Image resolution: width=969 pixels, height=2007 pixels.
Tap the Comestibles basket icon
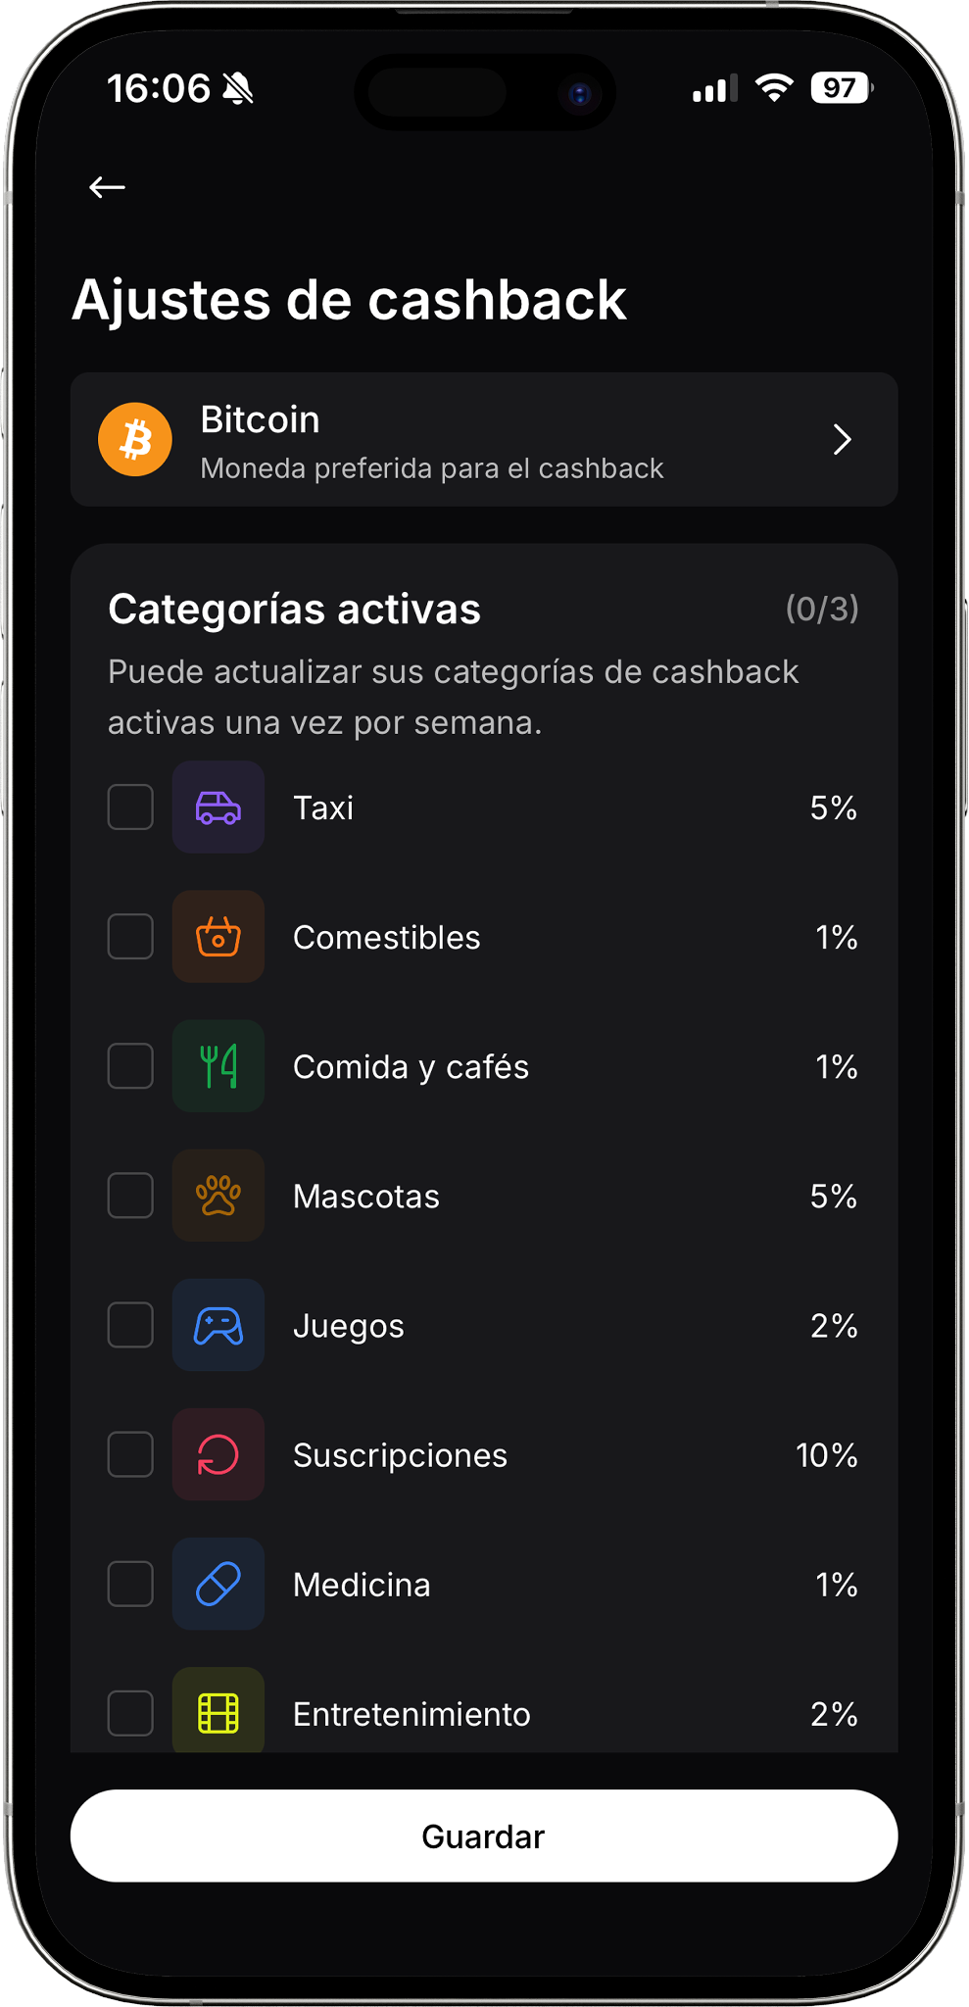pyautogui.click(x=218, y=937)
